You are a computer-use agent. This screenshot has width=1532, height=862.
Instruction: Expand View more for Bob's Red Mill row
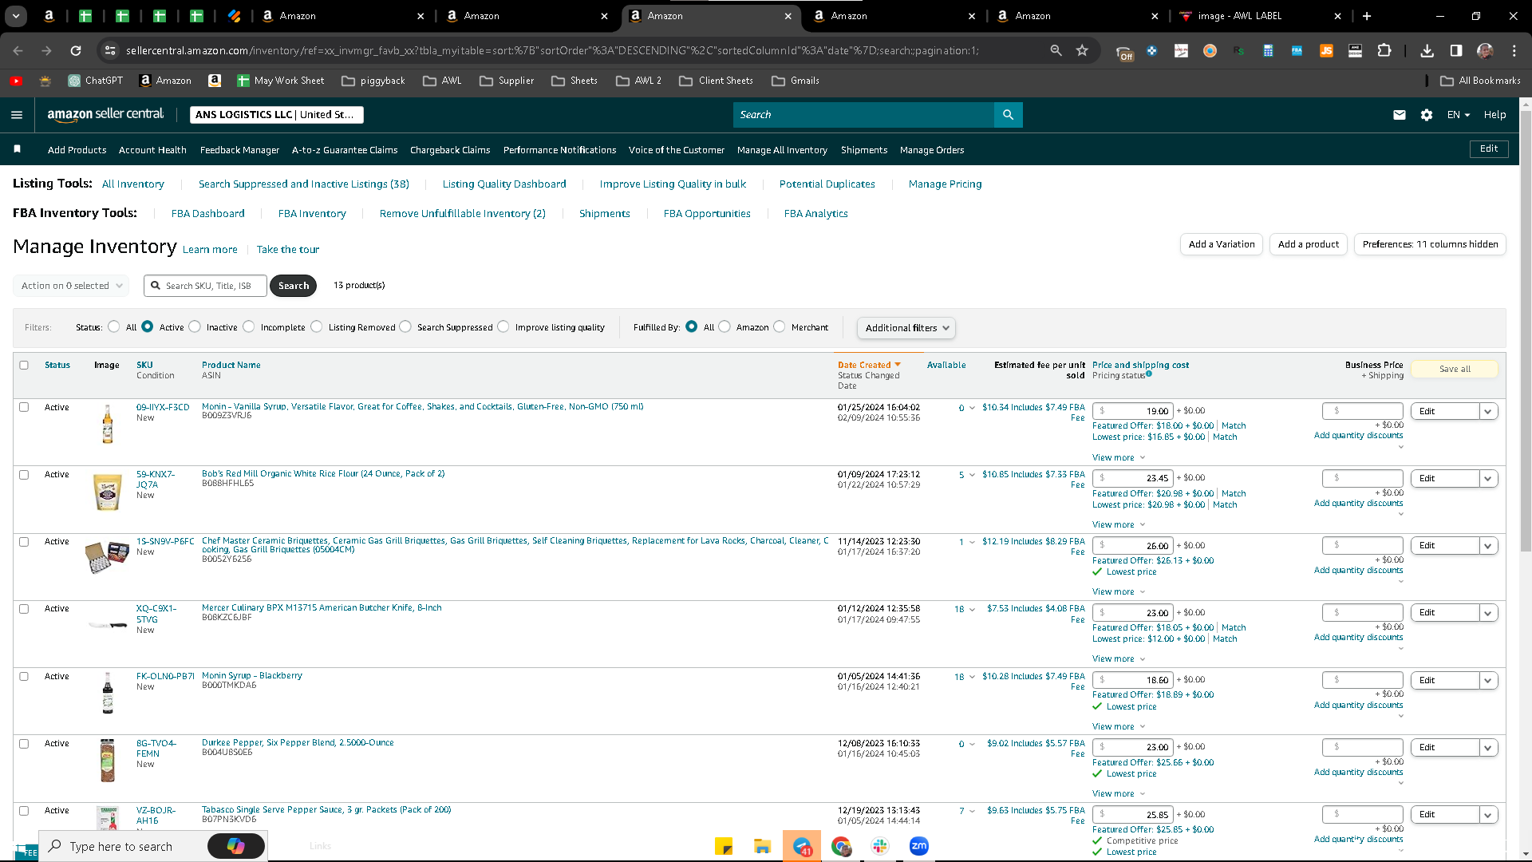[1119, 524]
